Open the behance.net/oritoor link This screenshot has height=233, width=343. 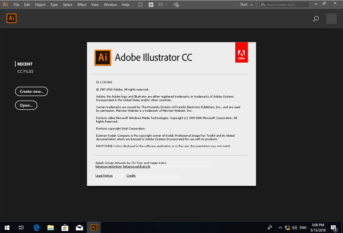(x=109, y=166)
